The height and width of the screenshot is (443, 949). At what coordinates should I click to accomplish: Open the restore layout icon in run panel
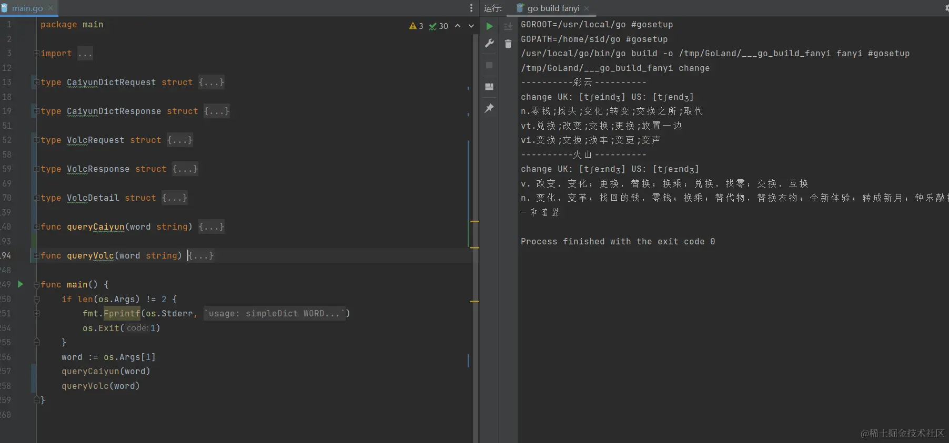[489, 87]
